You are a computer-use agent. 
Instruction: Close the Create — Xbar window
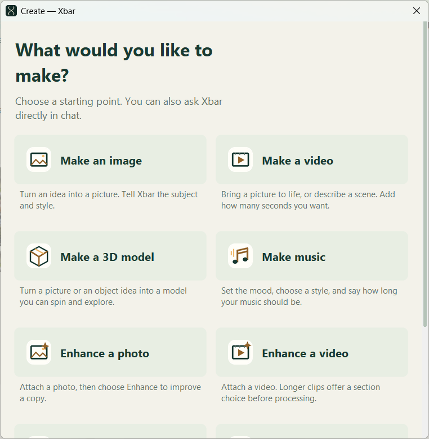417,11
